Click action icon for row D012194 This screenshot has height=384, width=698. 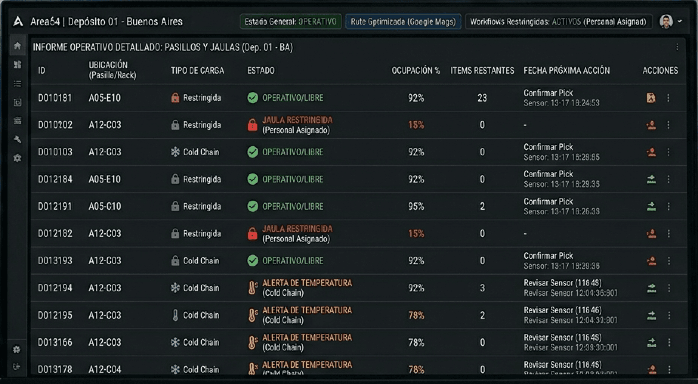(x=652, y=288)
